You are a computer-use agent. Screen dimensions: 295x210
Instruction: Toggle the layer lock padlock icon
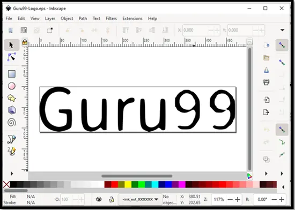112,199
